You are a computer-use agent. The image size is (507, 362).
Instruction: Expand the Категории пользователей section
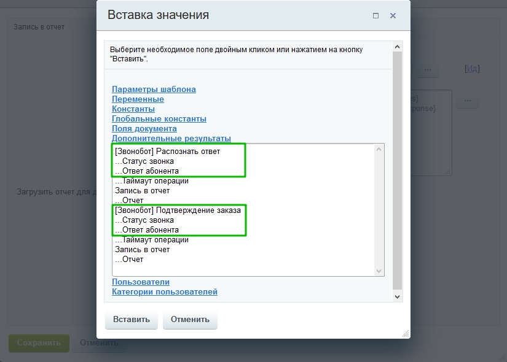[x=164, y=292]
